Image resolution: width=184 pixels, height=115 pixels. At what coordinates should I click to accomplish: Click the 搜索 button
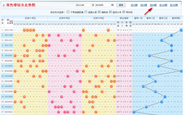coord(121,5)
